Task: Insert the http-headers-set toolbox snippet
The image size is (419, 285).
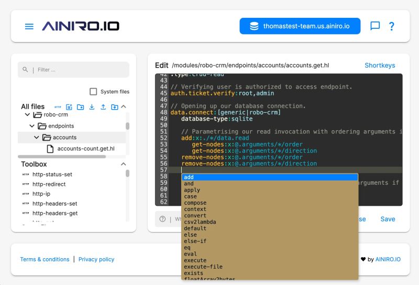Action: (x=54, y=204)
